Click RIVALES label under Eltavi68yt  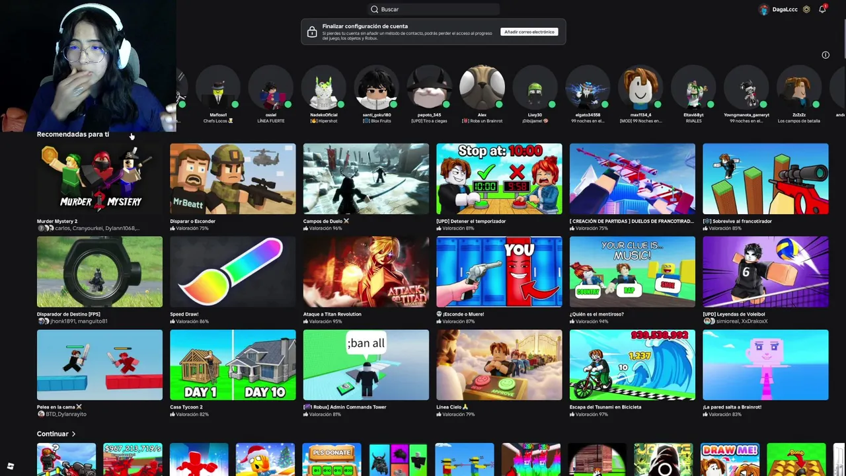693,122
